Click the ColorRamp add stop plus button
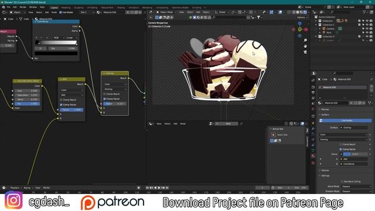Image resolution: width=375 pixels, height=211 pixels. click(36, 38)
